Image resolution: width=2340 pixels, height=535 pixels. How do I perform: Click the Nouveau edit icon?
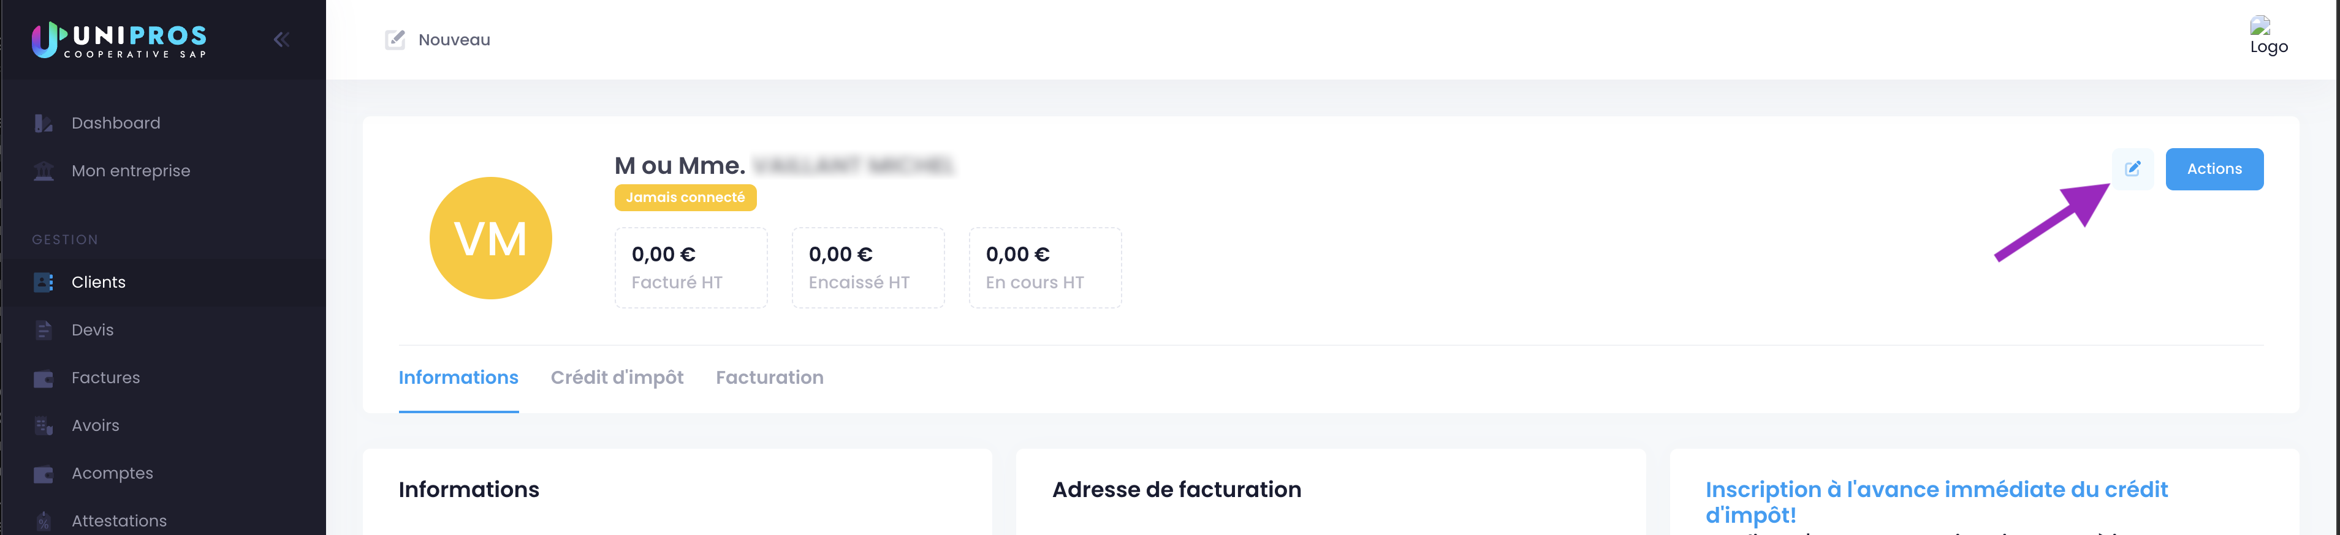tap(395, 39)
